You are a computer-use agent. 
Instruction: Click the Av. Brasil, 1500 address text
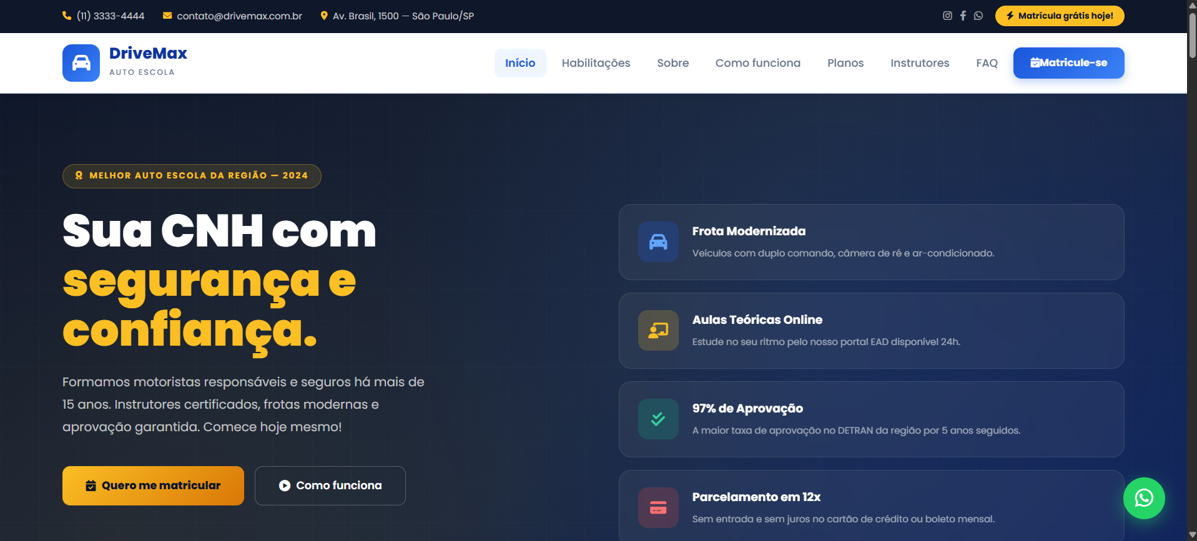pyautogui.click(x=403, y=16)
